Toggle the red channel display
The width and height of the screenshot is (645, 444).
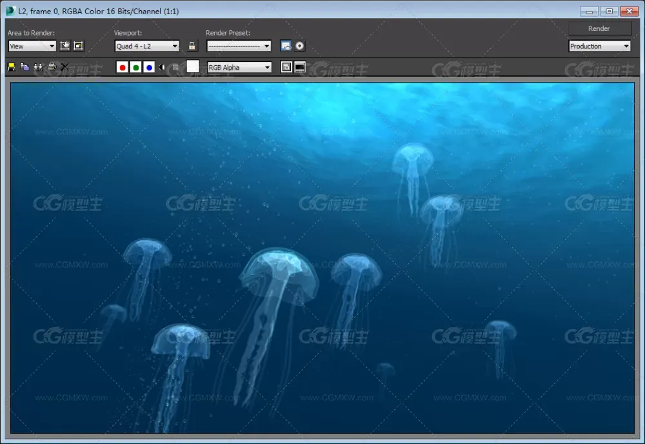coord(122,67)
